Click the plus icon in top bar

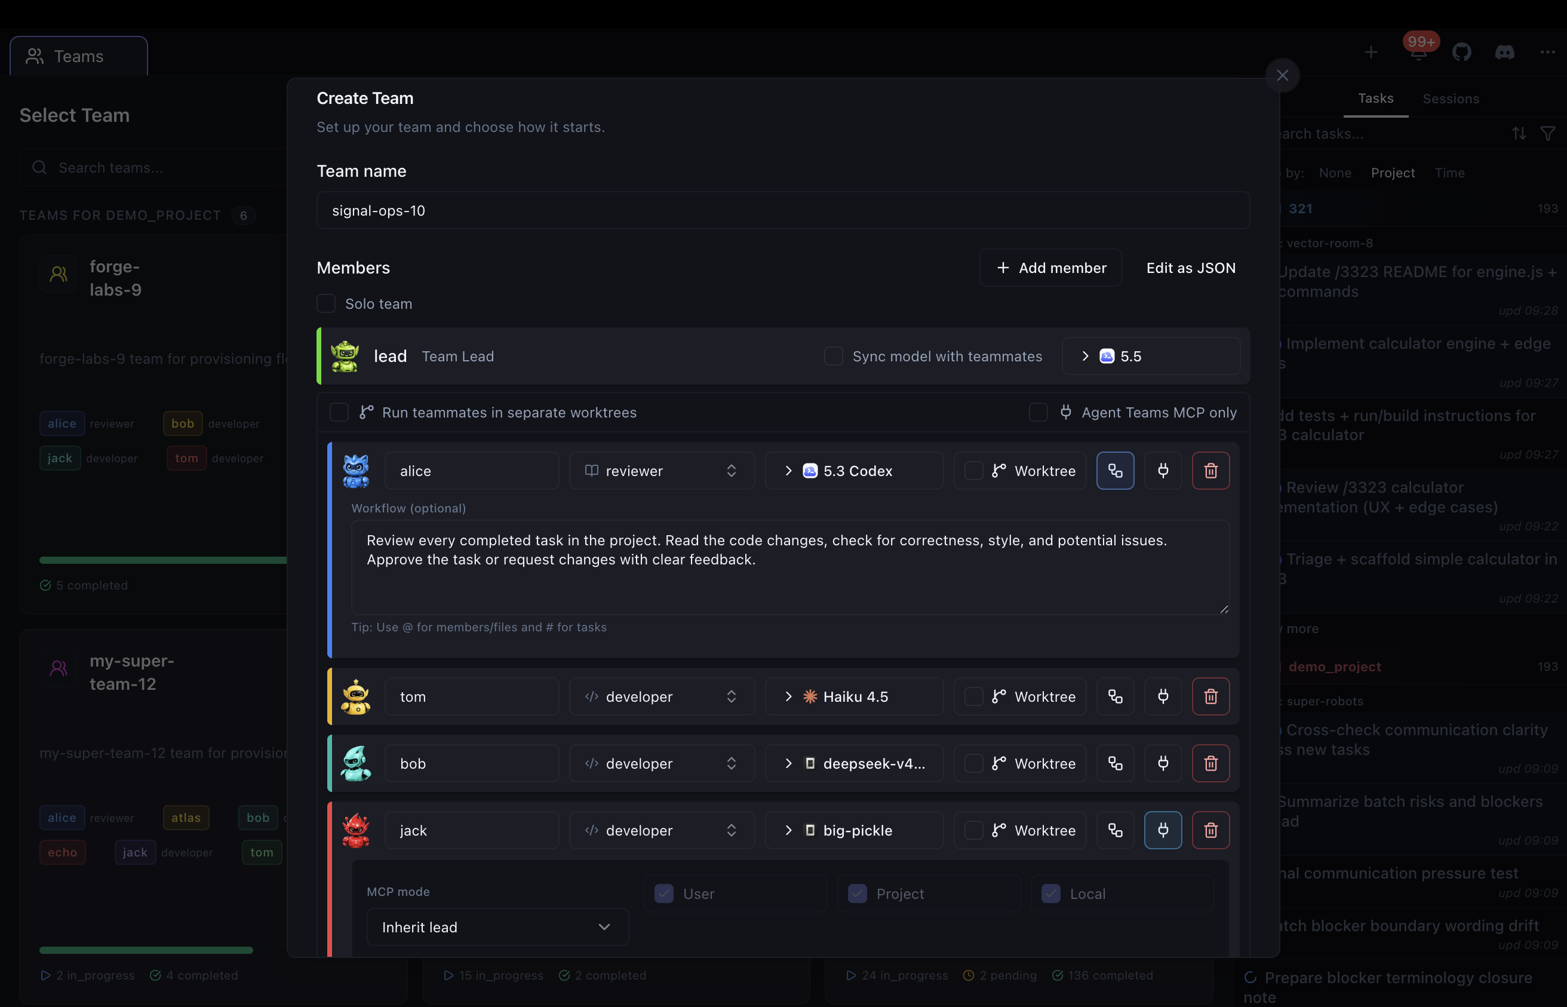pyautogui.click(x=1371, y=53)
